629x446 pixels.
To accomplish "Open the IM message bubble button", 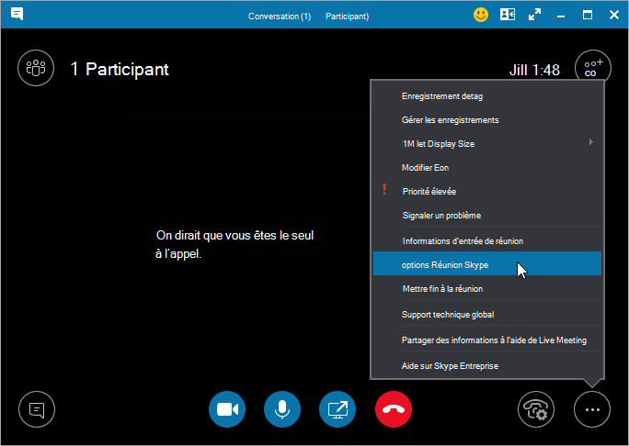I will [37, 409].
